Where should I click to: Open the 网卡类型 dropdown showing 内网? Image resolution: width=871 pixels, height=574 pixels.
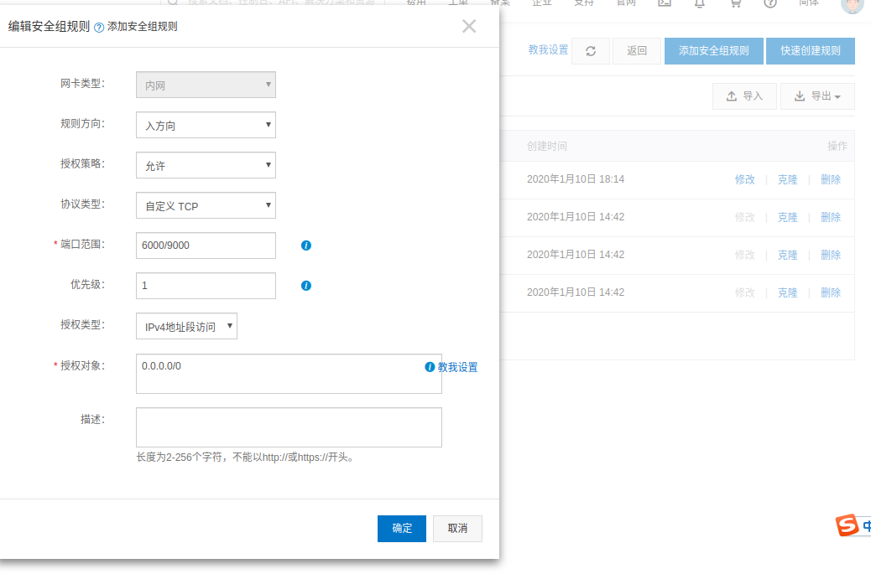point(206,85)
